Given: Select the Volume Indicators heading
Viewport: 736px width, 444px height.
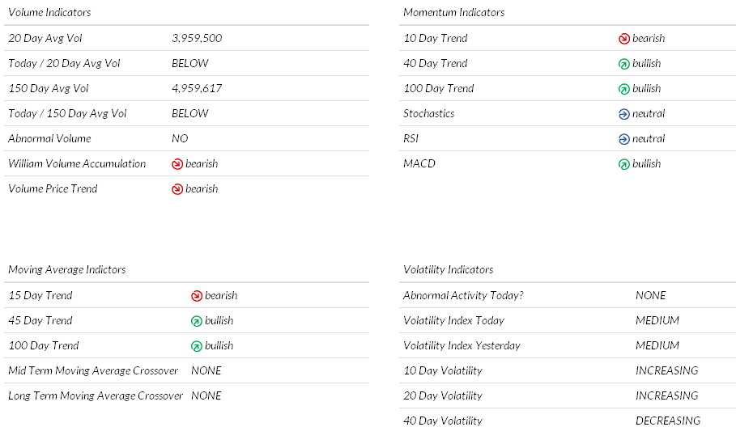Looking at the screenshot, I should tap(49, 12).
